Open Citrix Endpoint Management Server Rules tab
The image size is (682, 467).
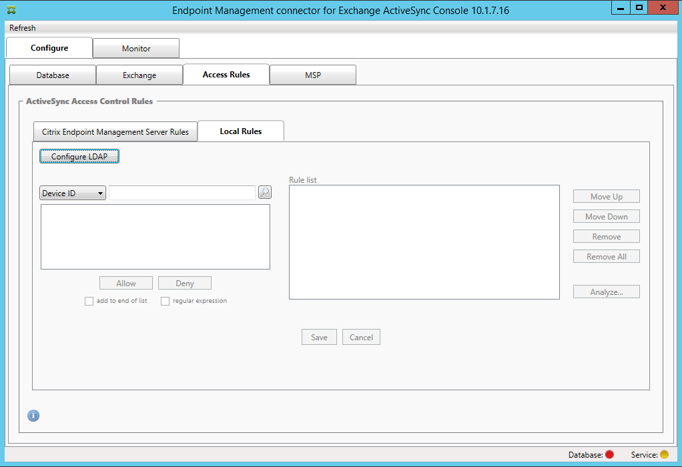115,132
